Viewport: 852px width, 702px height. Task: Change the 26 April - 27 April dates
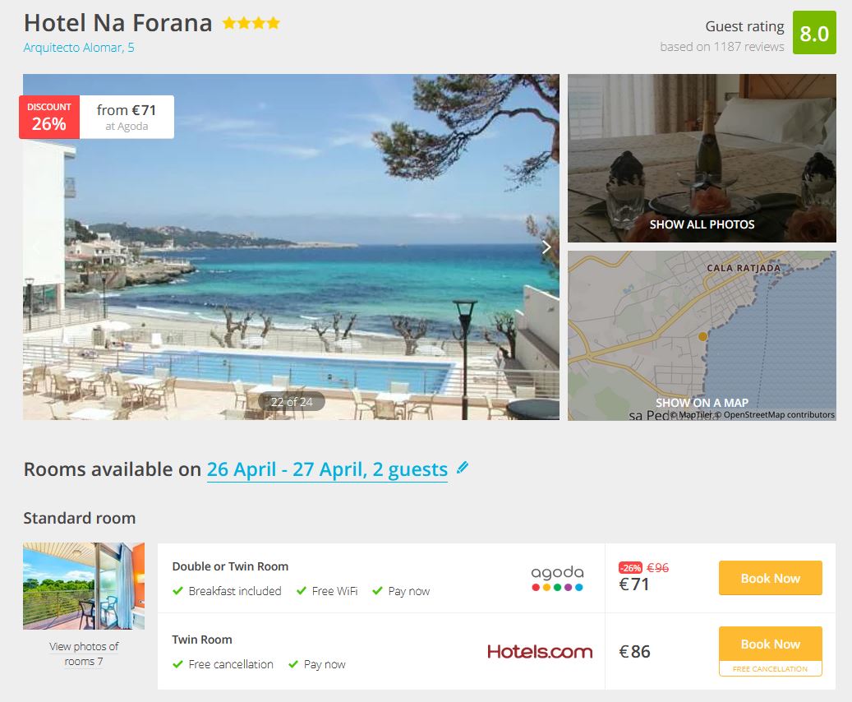327,469
